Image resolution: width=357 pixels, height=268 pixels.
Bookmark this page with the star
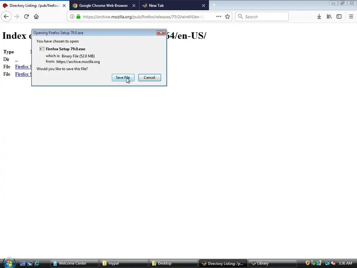click(x=227, y=16)
